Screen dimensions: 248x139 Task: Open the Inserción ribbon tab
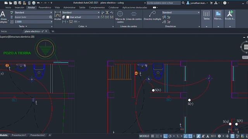[19, 7]
